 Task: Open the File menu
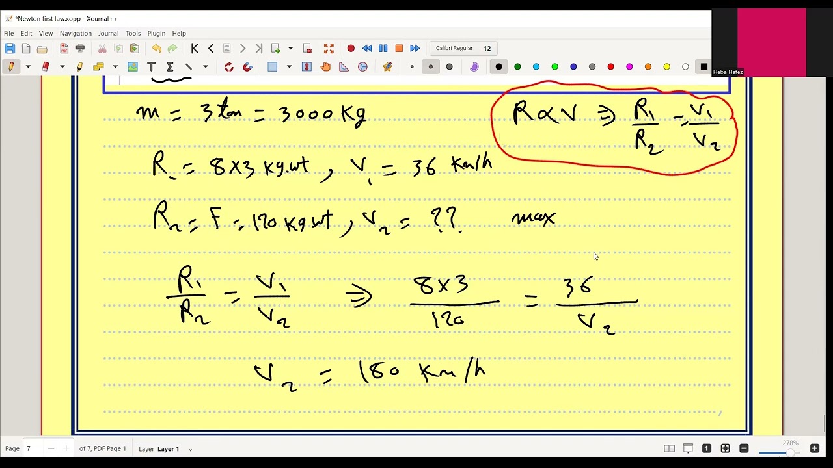tap(8, 33)
